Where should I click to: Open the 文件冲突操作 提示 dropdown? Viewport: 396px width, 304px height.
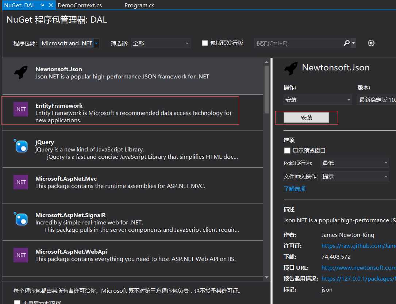tap(355, 177)
